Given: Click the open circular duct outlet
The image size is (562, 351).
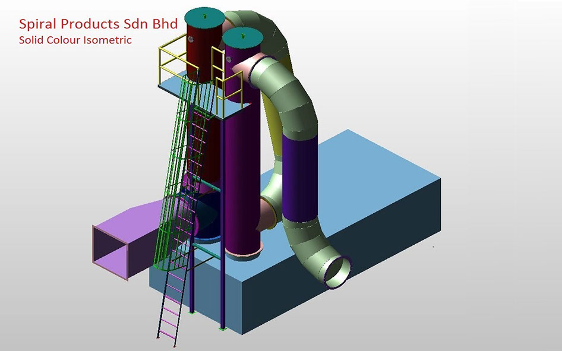Looking at the screenshot, I should pos(337,271).
